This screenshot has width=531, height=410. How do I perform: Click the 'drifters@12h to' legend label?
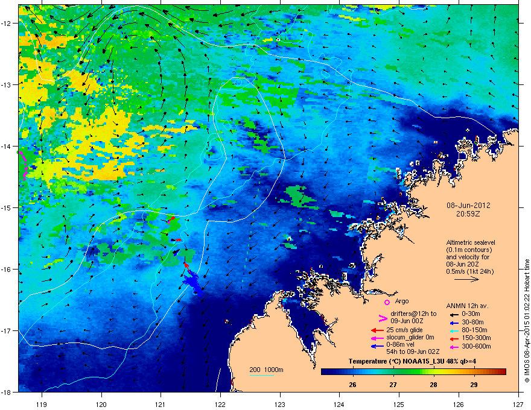point(413,314)
